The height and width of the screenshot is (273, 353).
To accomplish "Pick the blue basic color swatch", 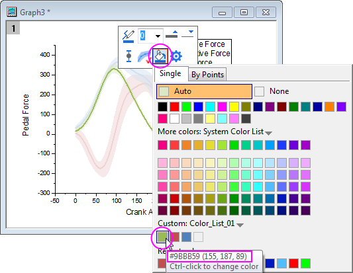I will click(198, 106).
